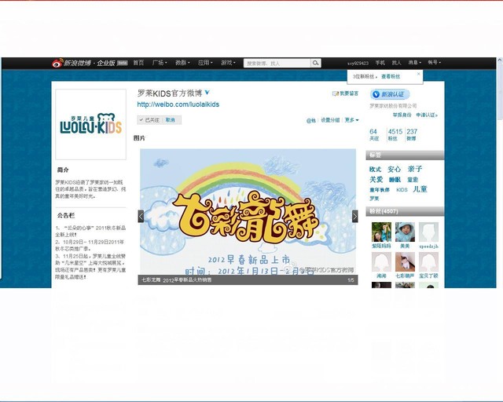Go to previous slideshow image arrow
Screen dimensions: 503x402
[141, 216]
